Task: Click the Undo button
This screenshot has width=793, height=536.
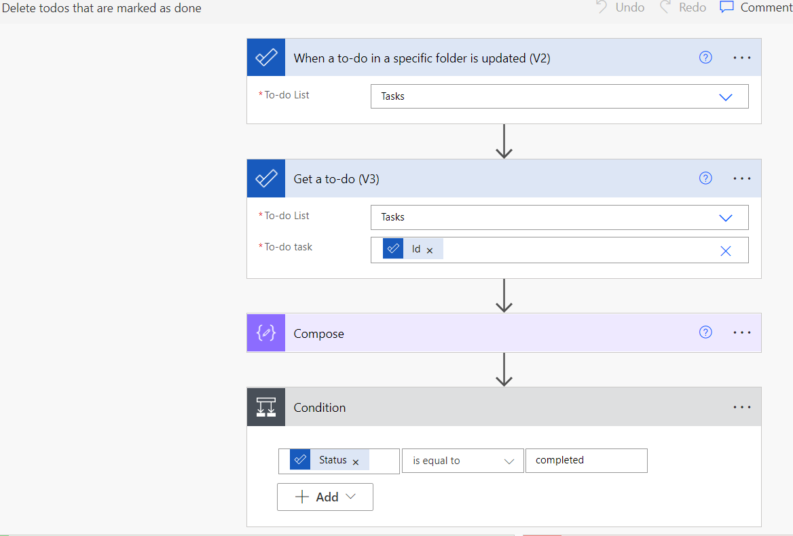Action: pos(620,7)
